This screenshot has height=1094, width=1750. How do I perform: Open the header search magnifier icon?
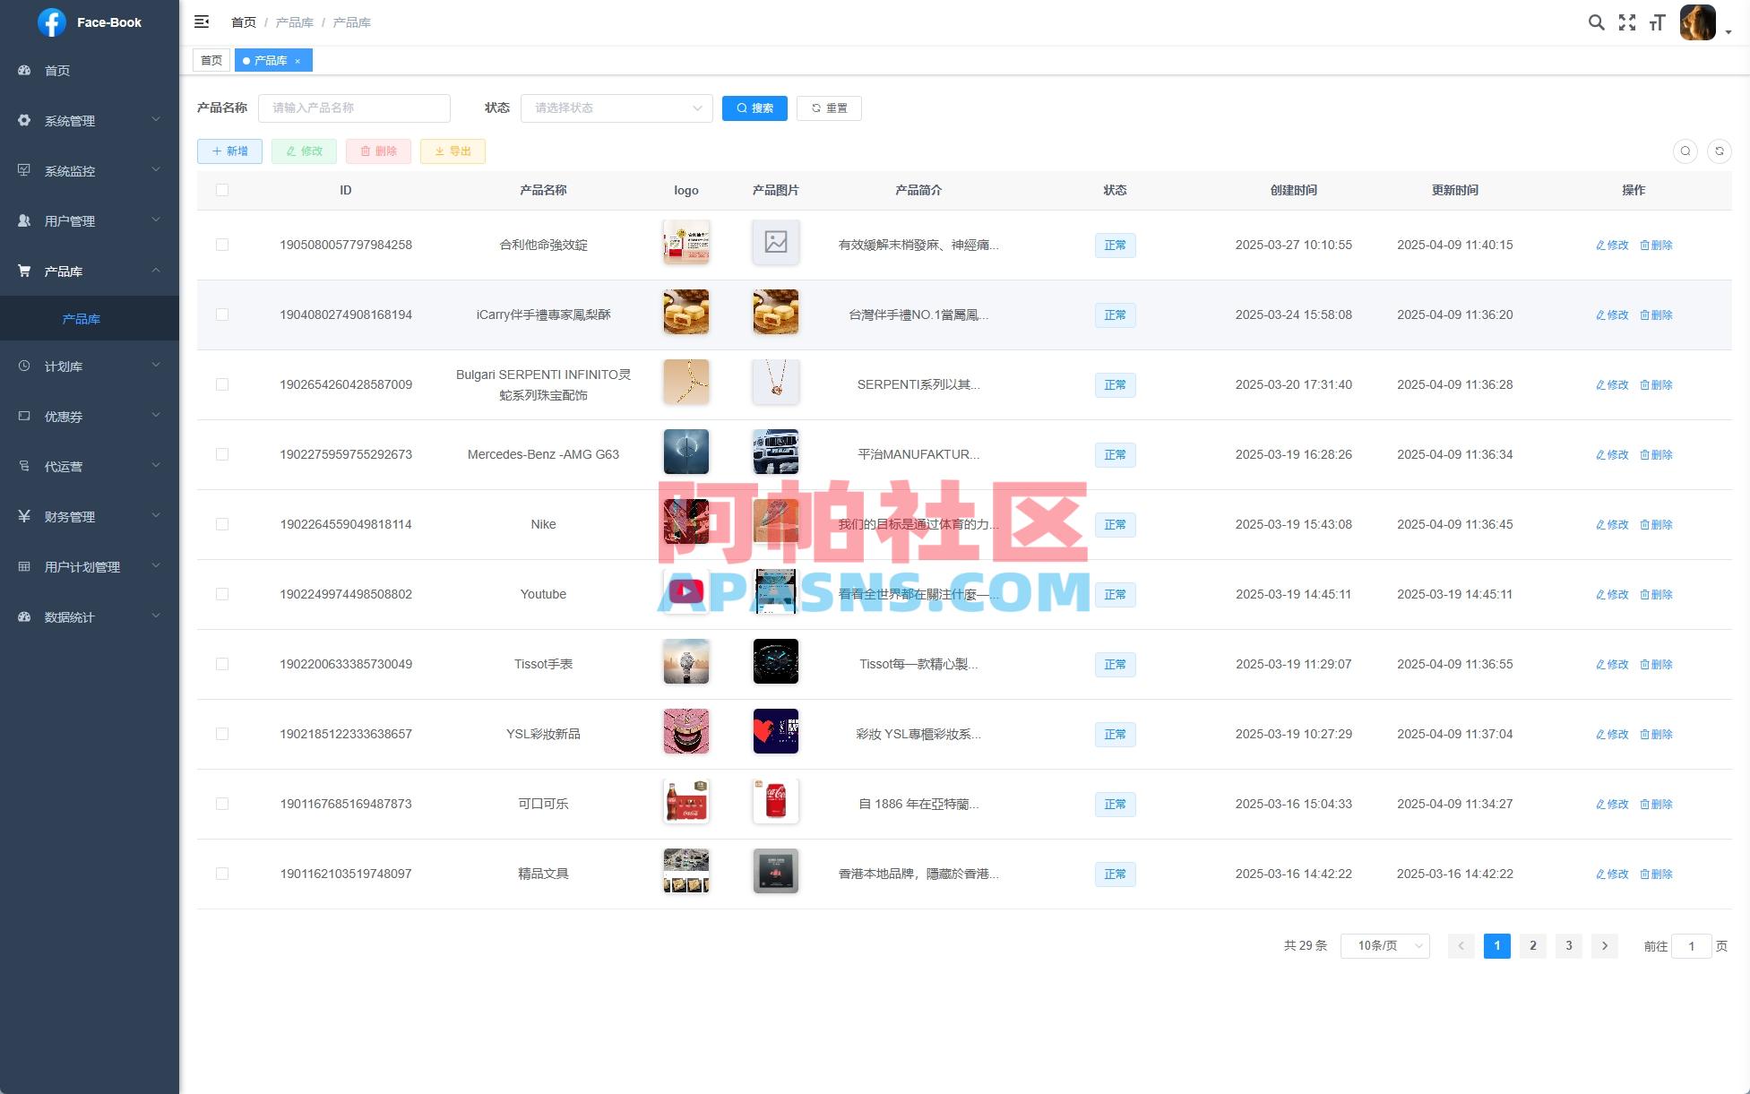pos(1596,22)
